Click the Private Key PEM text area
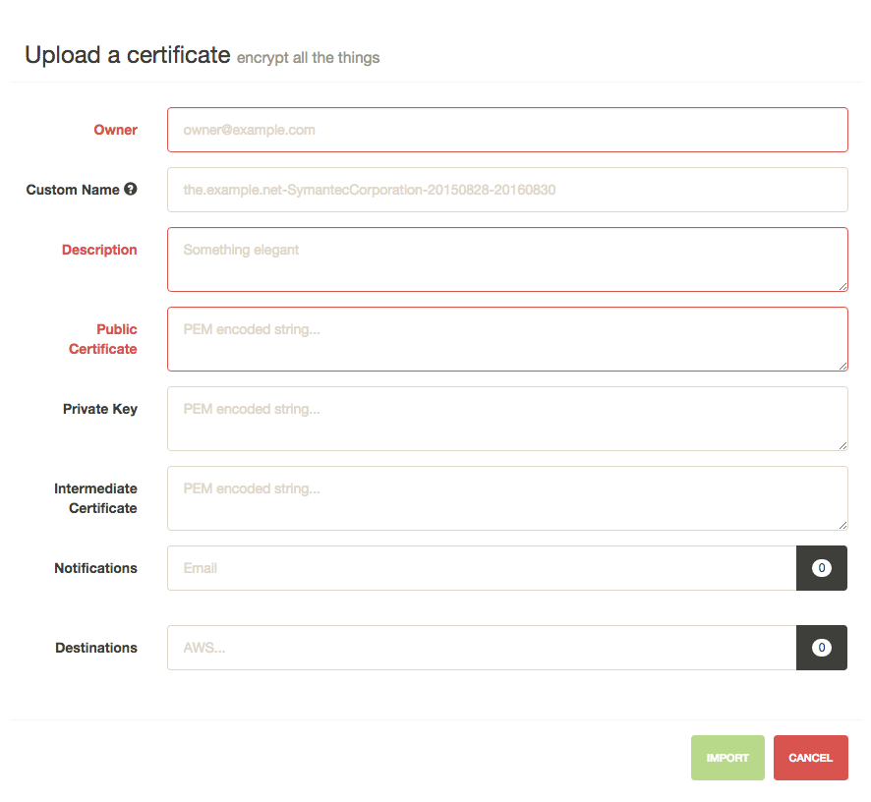This screenshot has width=871, height=802. click(507, 419)
